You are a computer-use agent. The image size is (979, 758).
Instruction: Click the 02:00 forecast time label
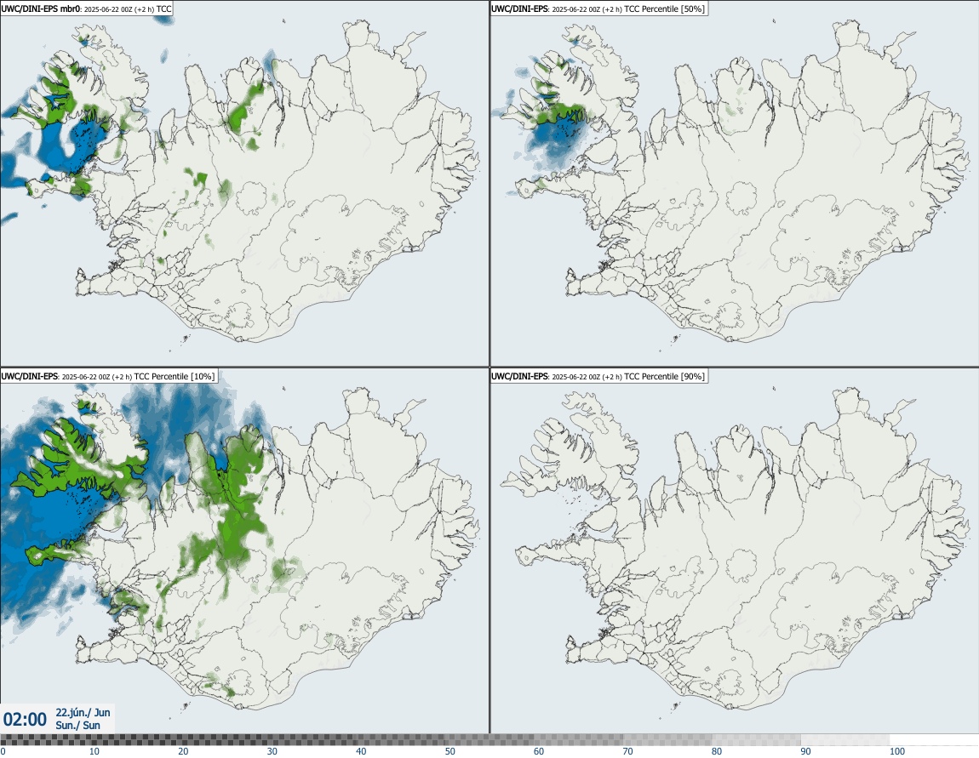[x=25, y=720]
